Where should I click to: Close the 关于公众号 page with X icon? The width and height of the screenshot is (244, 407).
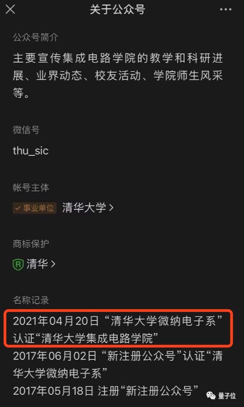[x=10, y=10]
